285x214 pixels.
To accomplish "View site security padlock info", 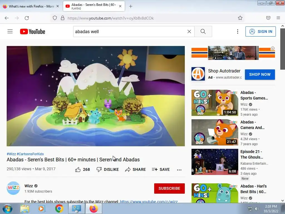I will pyautogui.click(x=63, y=18).
